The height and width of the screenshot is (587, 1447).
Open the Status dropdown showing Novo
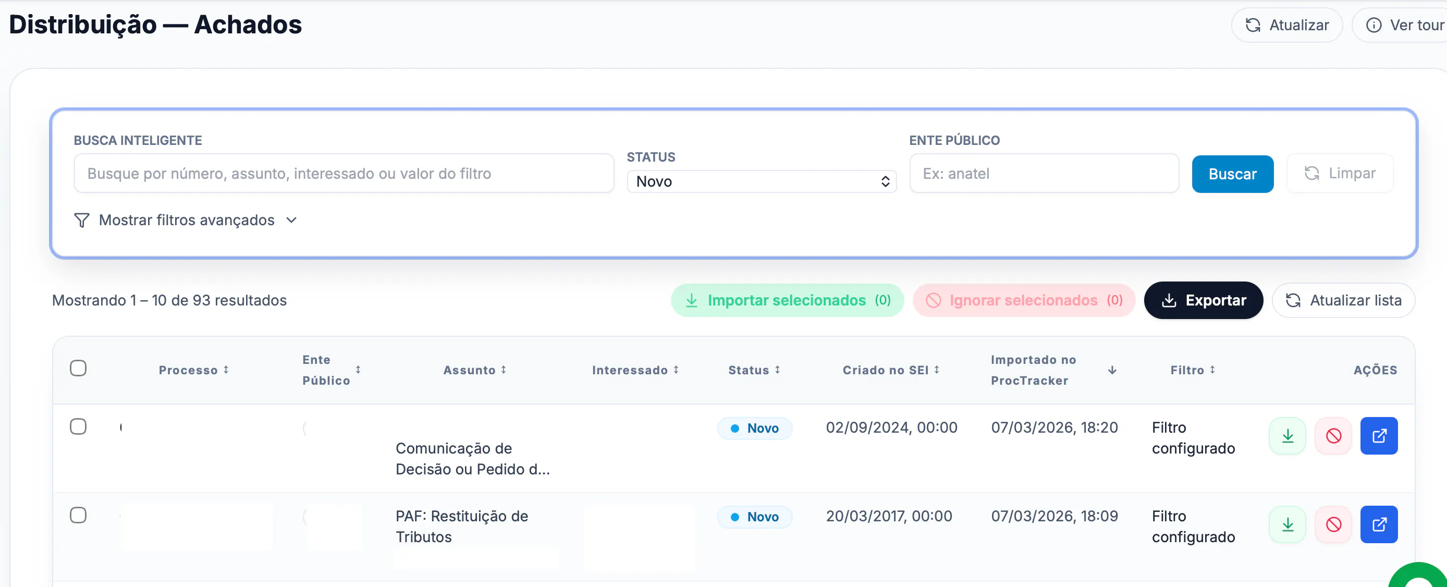click(x=761, y=181)
